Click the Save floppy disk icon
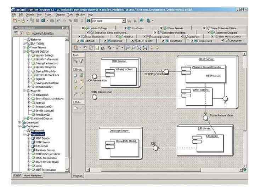255x191 pixels. pyautogui.click(x=38, y=21)
